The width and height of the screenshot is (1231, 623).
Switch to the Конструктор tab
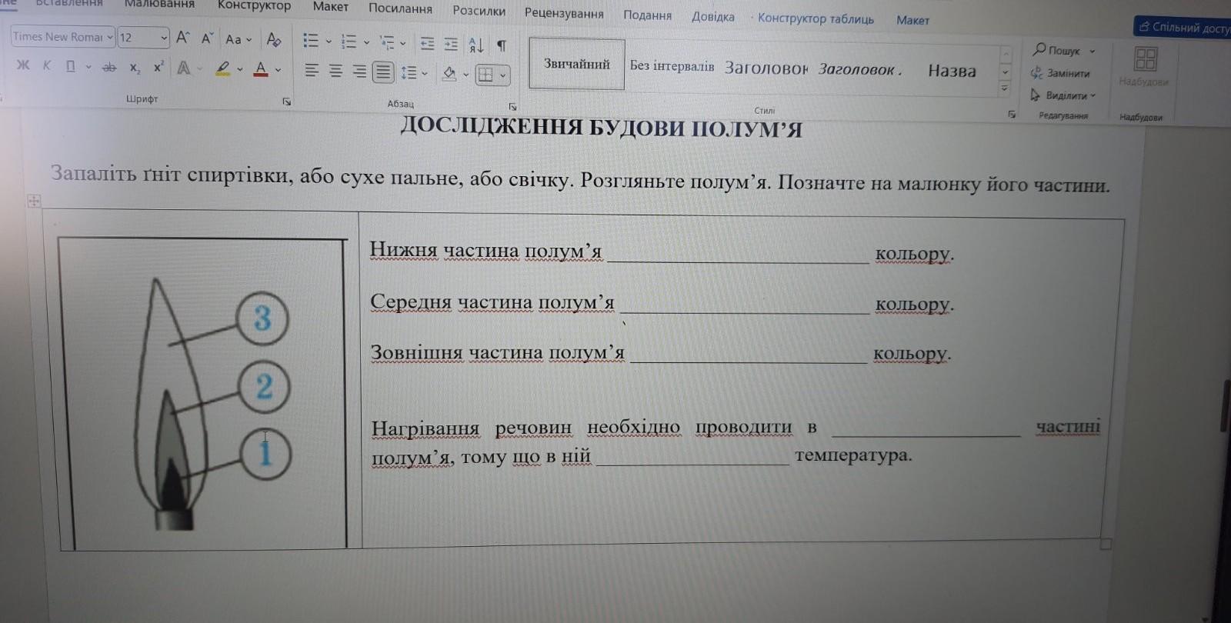point(254,5)
